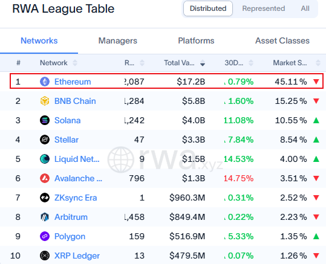Open the Liquid Network link
This screenshot has width=326, height=264.
tap(77, 159)
